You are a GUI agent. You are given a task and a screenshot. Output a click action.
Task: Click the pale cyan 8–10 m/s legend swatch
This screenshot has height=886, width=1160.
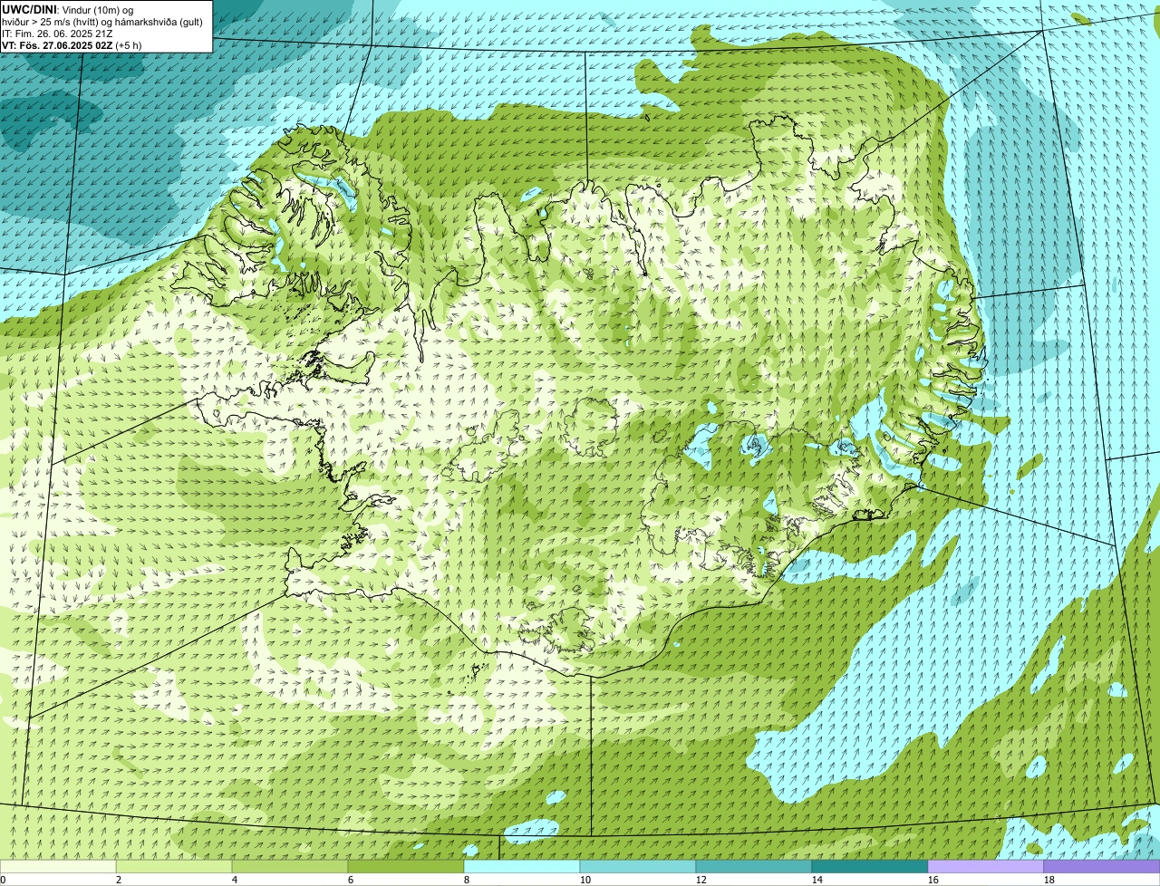click(x=522, y=866)
